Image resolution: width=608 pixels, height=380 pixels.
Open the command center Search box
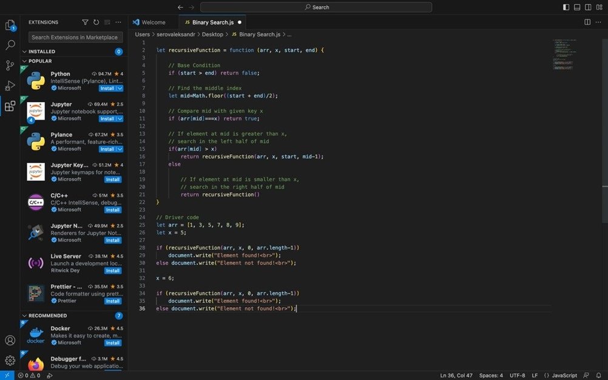[x=316, y=7]
